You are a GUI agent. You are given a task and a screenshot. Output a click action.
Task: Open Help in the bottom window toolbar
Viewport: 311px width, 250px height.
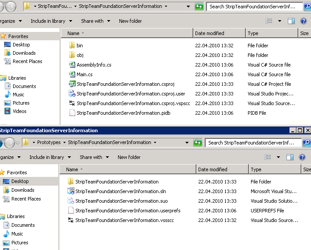(x=302, y=157)
